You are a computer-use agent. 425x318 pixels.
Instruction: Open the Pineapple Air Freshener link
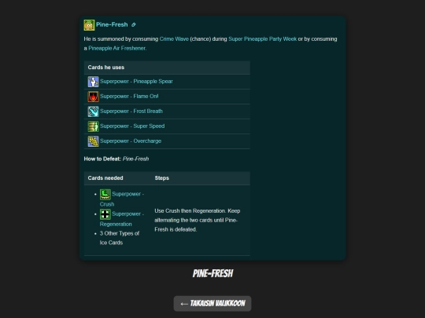click(x=116, y=49)
